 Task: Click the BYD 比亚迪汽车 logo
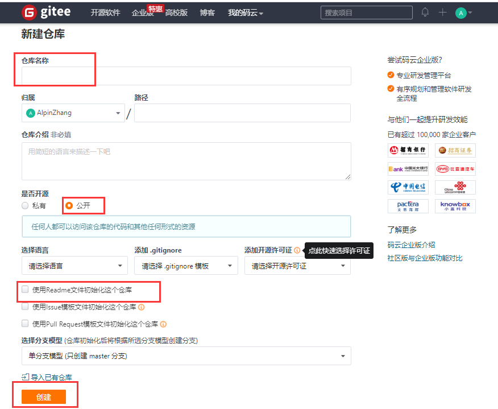[455, 169]
